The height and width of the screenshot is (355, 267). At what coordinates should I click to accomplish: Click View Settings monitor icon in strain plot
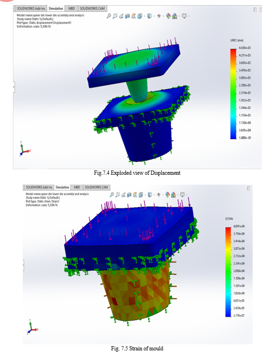coord(183,195)
